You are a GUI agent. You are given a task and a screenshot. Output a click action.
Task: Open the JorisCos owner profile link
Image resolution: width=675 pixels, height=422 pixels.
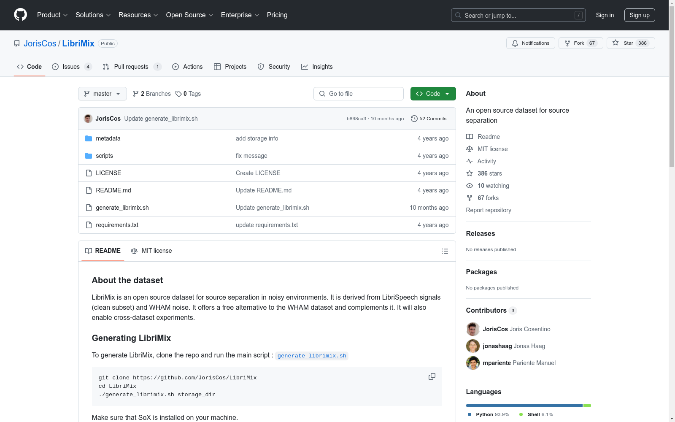pos(40,43)
